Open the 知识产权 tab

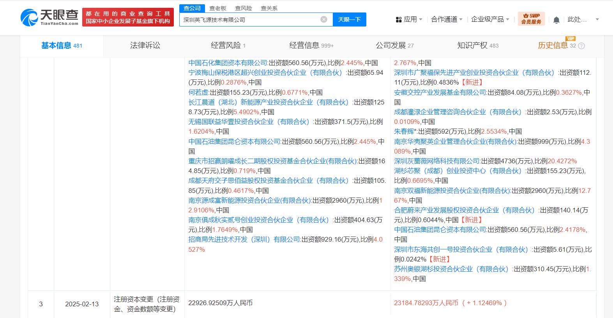478,46
